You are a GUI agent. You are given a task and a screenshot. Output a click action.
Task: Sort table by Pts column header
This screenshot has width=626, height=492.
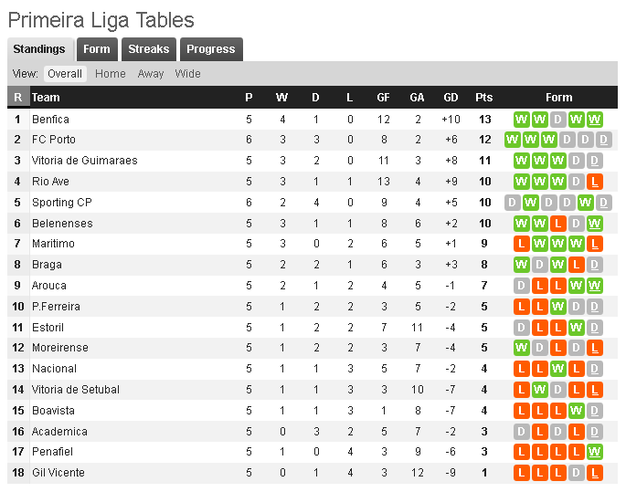tap(483, 98)
